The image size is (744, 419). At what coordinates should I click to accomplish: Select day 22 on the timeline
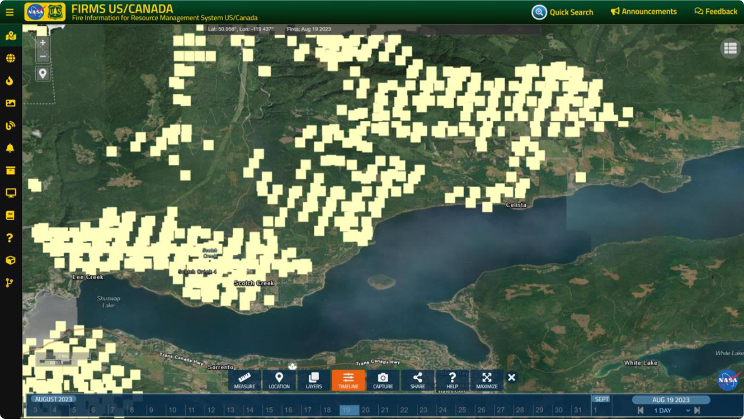click(x=404, y=410)
